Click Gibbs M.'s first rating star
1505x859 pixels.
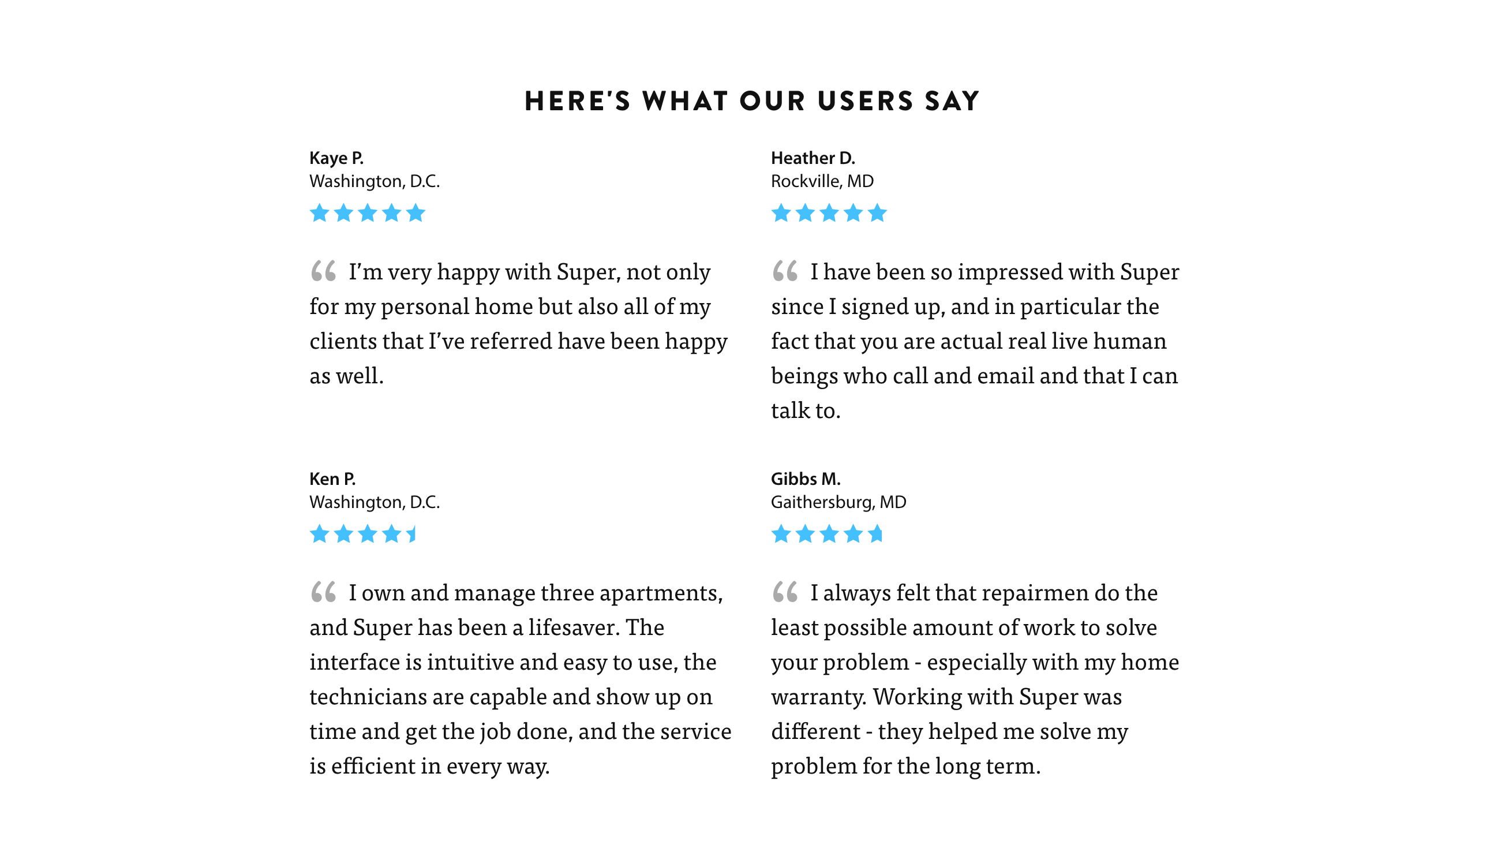[x=781, y=533]
